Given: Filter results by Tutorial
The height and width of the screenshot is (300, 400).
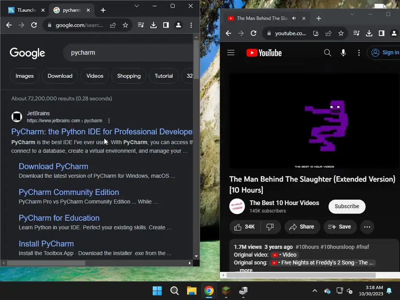Looking at the screenshot, I should [164, 76].
